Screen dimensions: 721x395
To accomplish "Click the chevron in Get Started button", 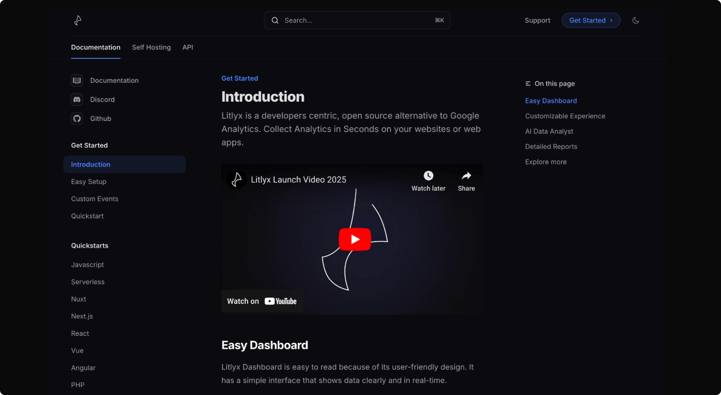I will coord(611,20).
